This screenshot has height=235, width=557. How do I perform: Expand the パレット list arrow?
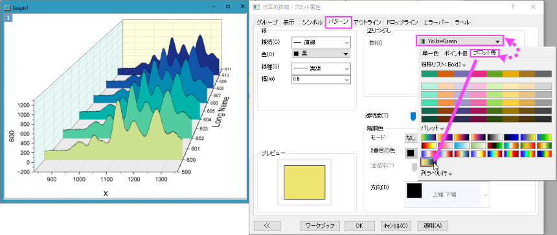click(x=442, y=128)
